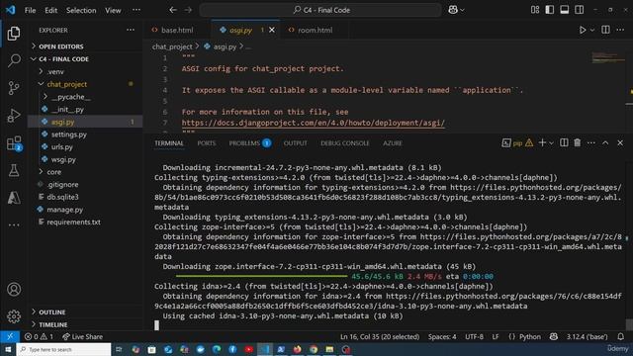This screenshot has height=356, width=633.
Task: Open the Explorer view in activity bar
Action: [x=14, y=34]
